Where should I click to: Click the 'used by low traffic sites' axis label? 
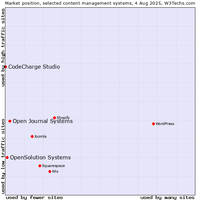(3, 156)
